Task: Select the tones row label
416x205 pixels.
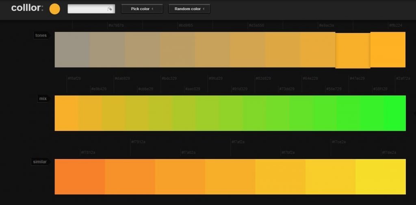Action: (x=41, y=35)
